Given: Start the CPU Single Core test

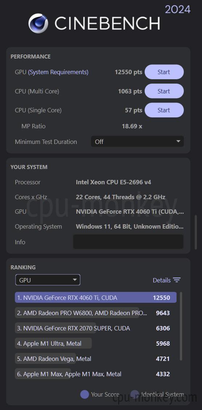Looking at the screenshot, I should 164,110.
